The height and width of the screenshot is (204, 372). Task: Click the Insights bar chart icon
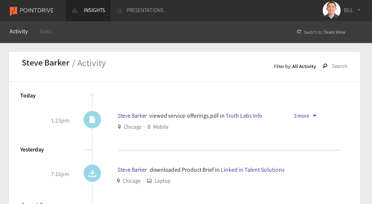coord(75,11)
